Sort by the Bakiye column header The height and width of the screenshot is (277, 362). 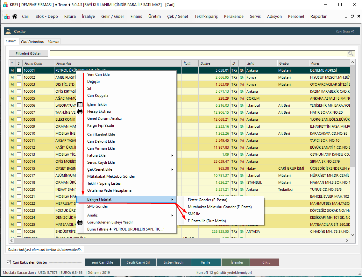coord(214,63)
